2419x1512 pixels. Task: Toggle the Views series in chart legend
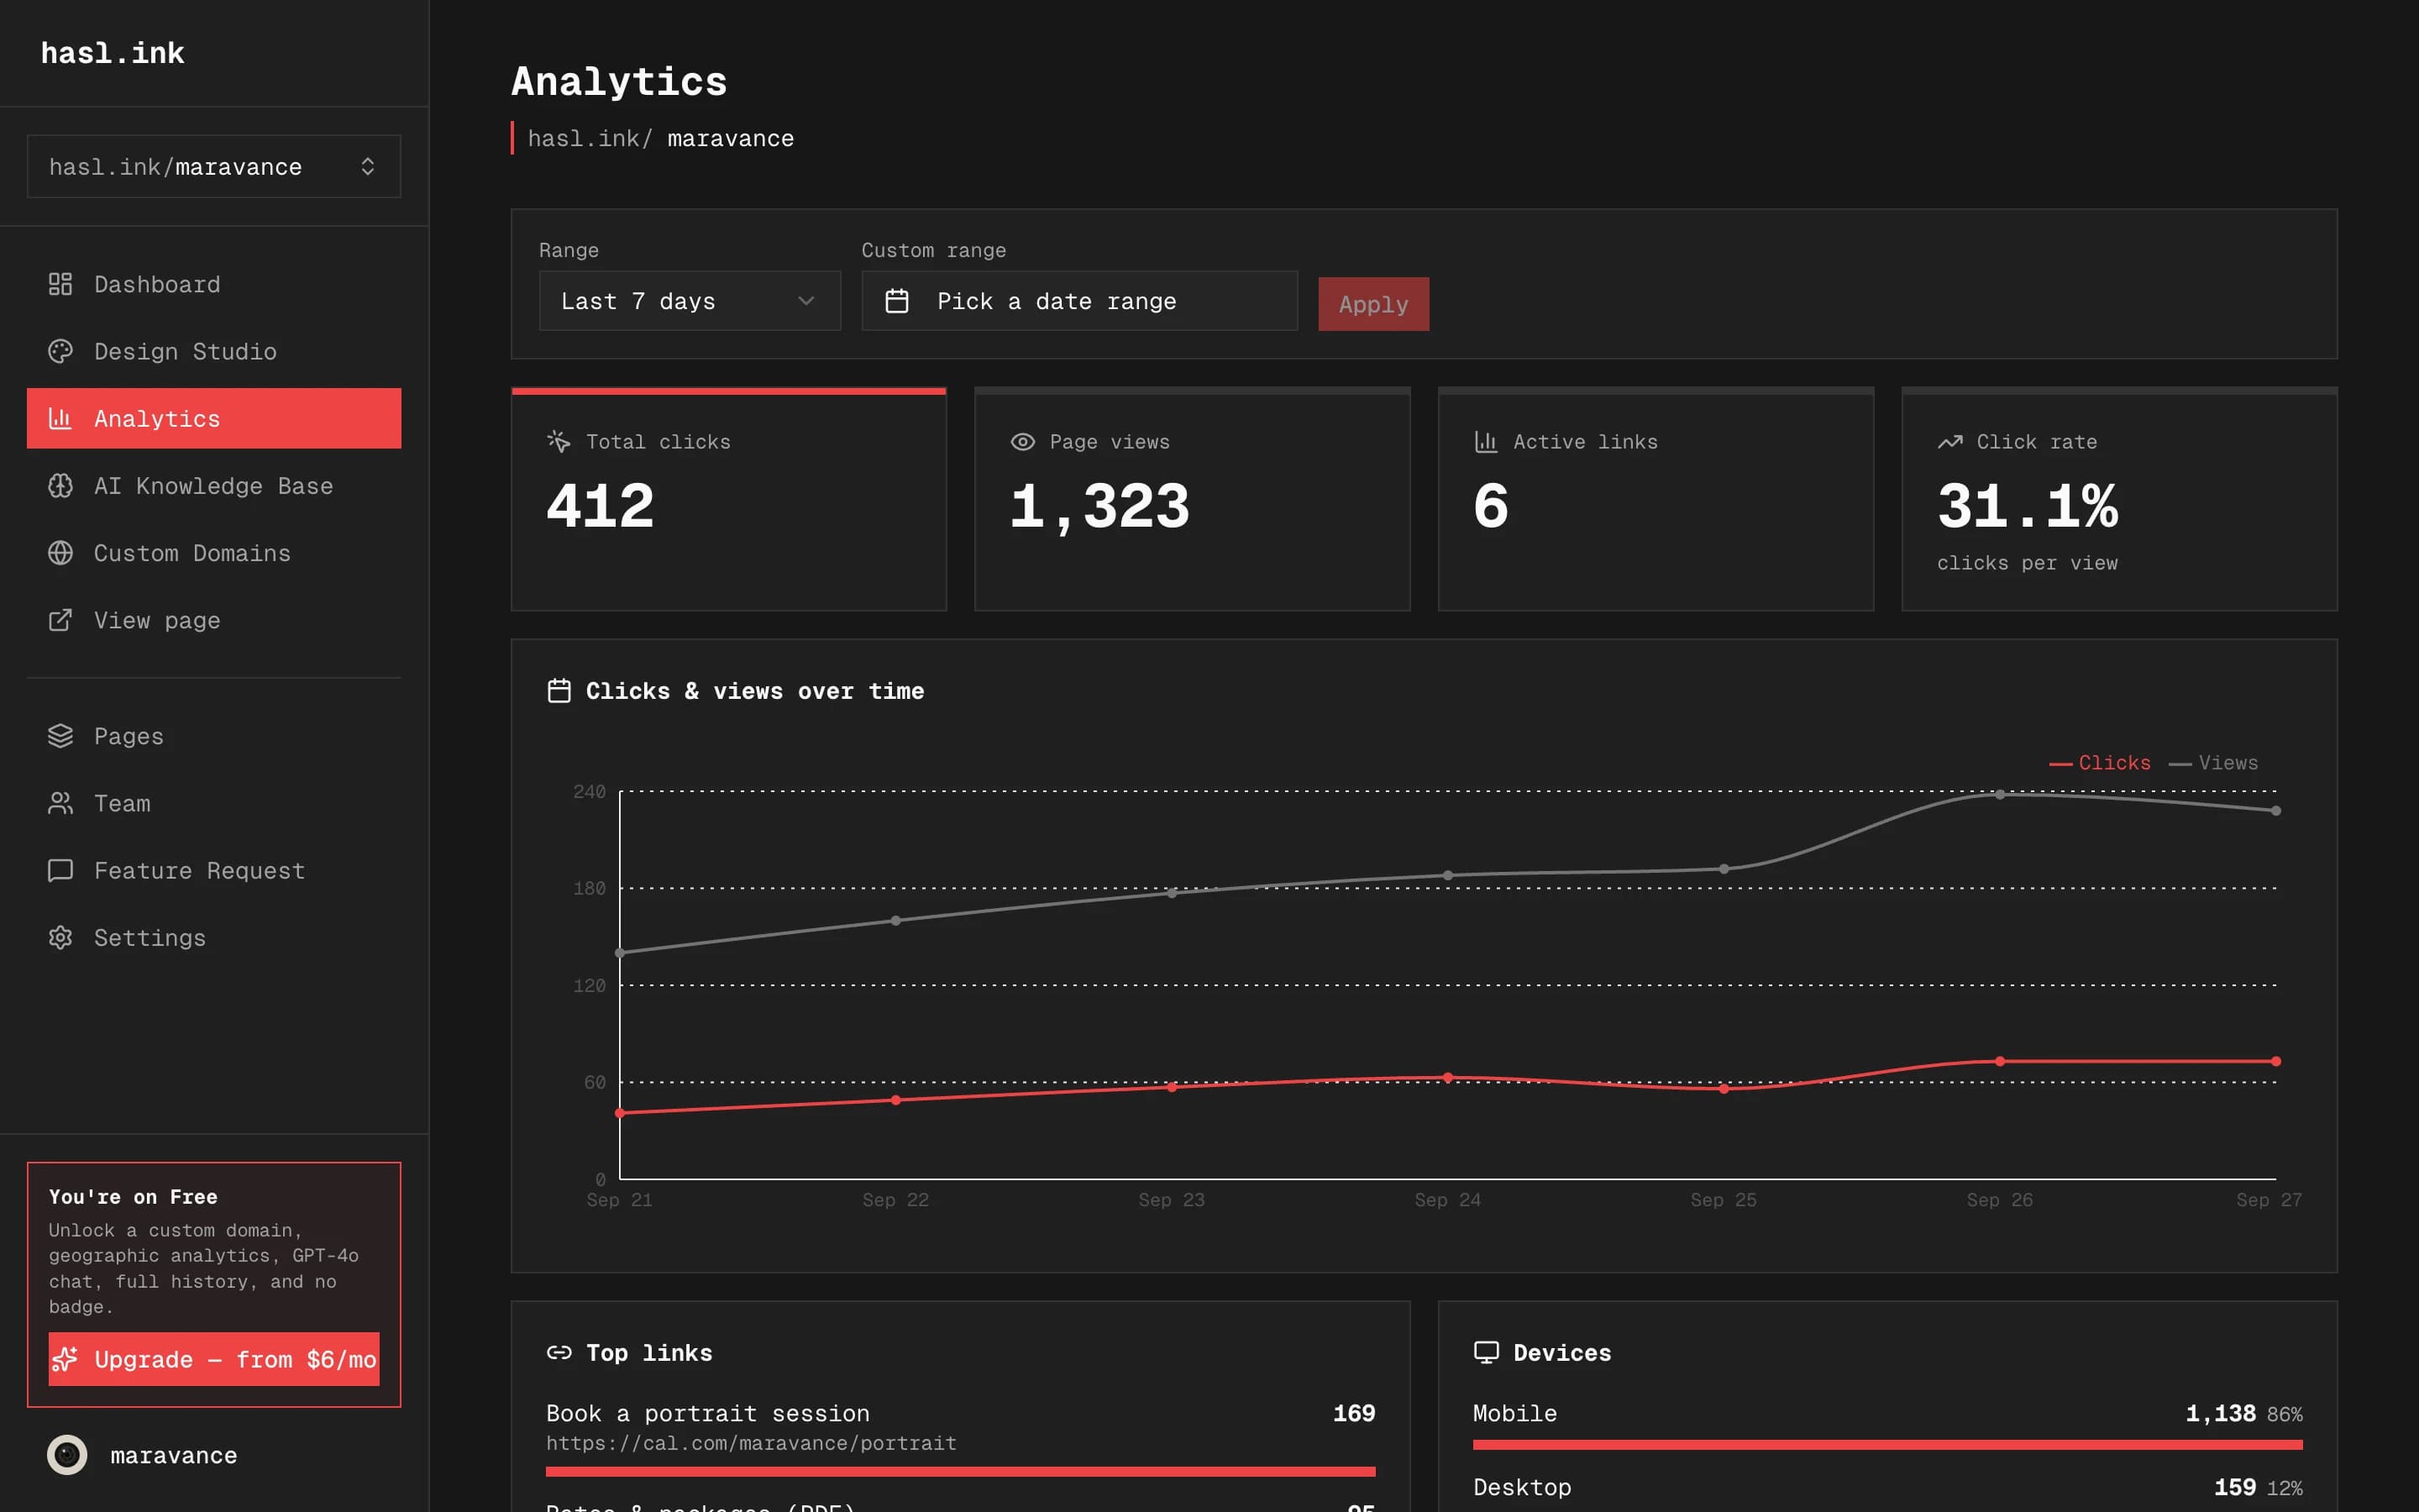2213,763
